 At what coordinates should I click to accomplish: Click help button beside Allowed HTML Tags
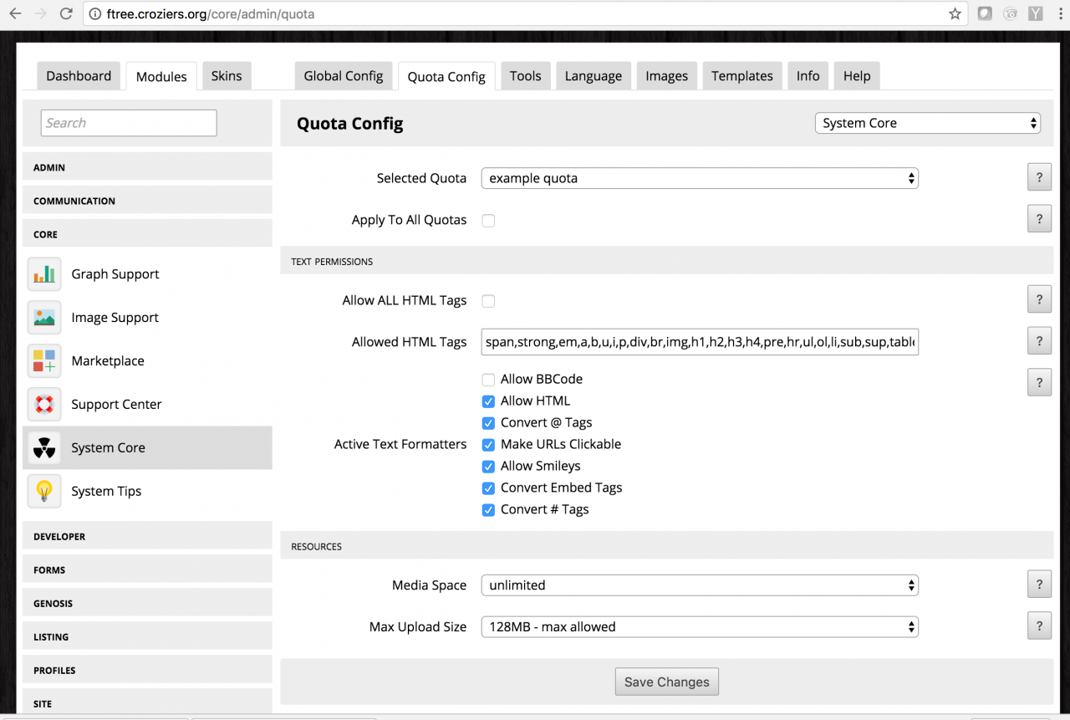pyautogui.click(x=1039, y=341)
